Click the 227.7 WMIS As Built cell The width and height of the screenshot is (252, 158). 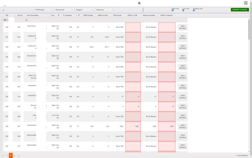pyautogui.click(x=103, y=47)
